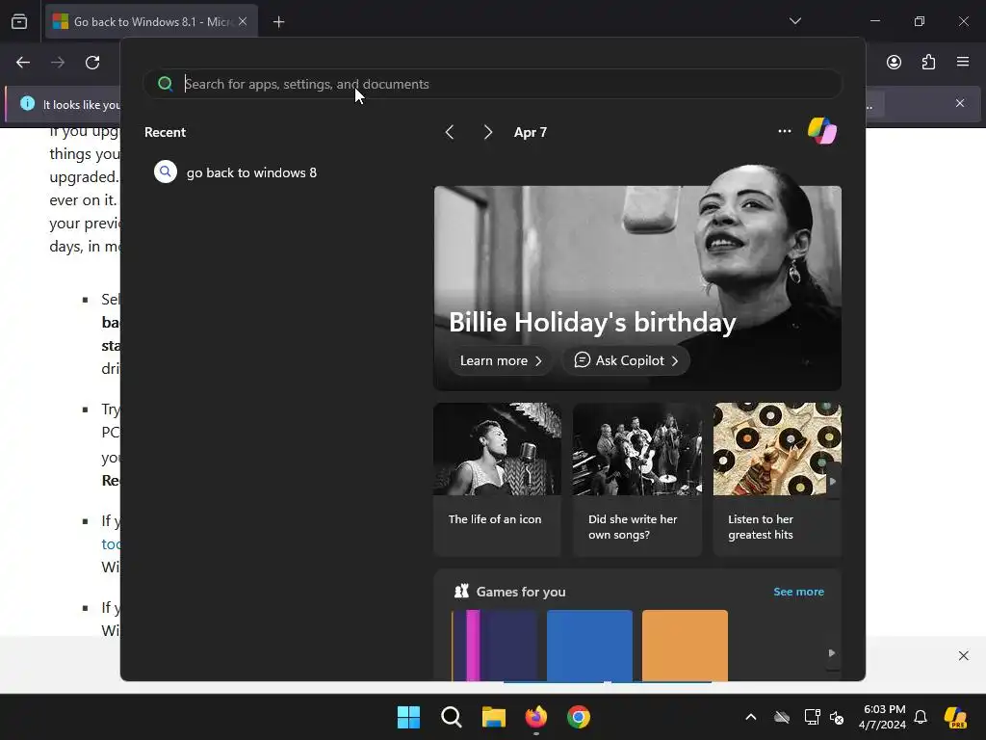Open File Explorer from the taskbar
Image resolution: width=986 pixels, height=740 pixels.
pyautogui.click(x=494, y=717)
